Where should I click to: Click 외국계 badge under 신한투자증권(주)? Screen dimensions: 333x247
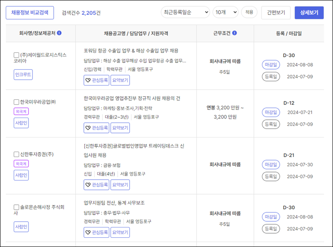tap(21, 164)
